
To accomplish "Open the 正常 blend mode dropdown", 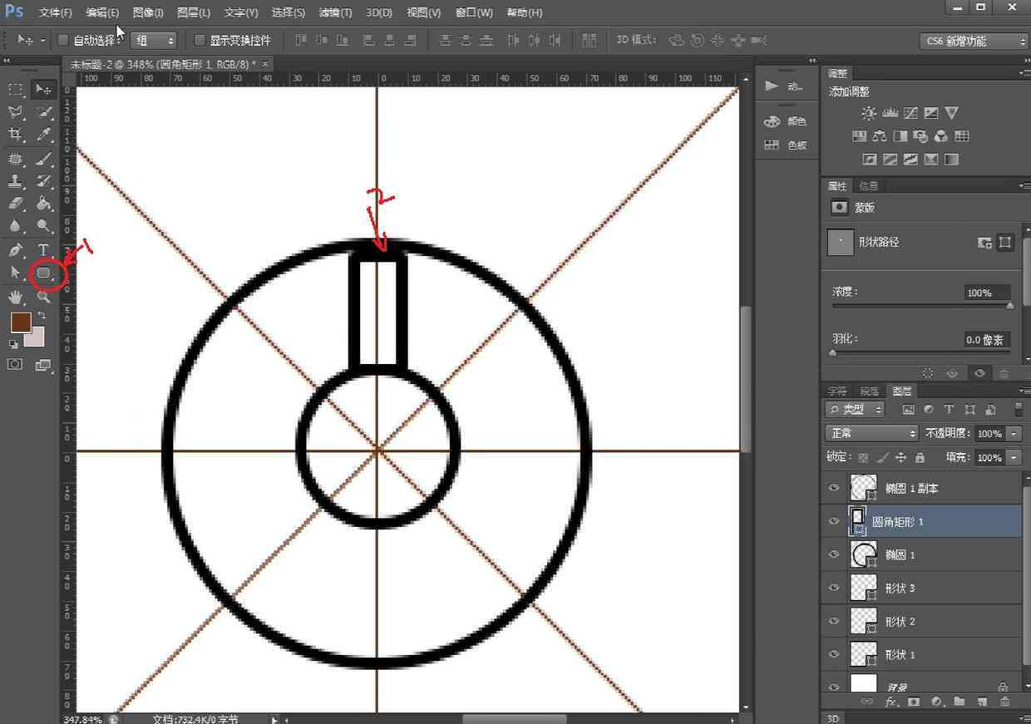I will (x=871, y=433).
